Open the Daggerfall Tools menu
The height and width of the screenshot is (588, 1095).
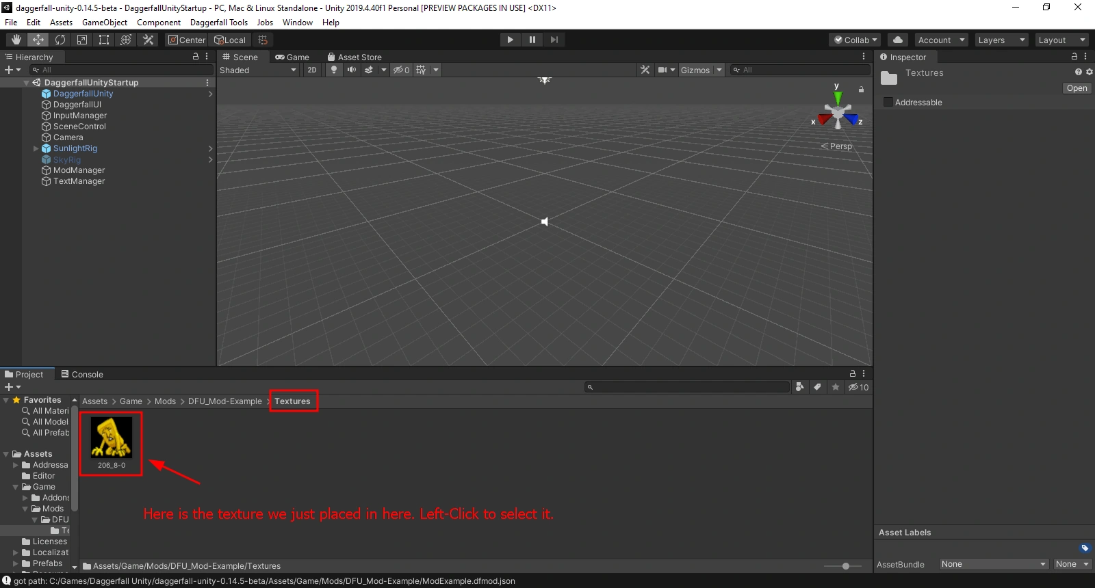tap(219, 23)
